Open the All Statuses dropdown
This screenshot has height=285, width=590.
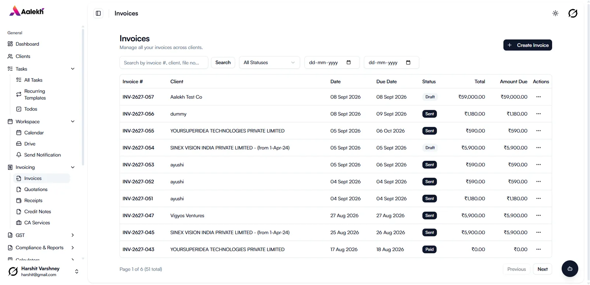click(269, 63)
